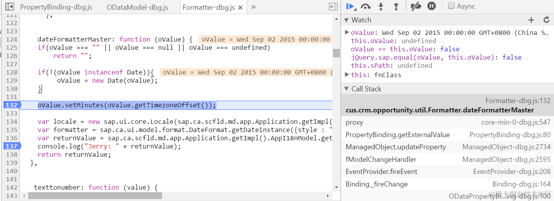554x201 pixels.
Task: Close the Formatter-dbg.js tab
Action: pyautogui.click(x=241, y=7)
